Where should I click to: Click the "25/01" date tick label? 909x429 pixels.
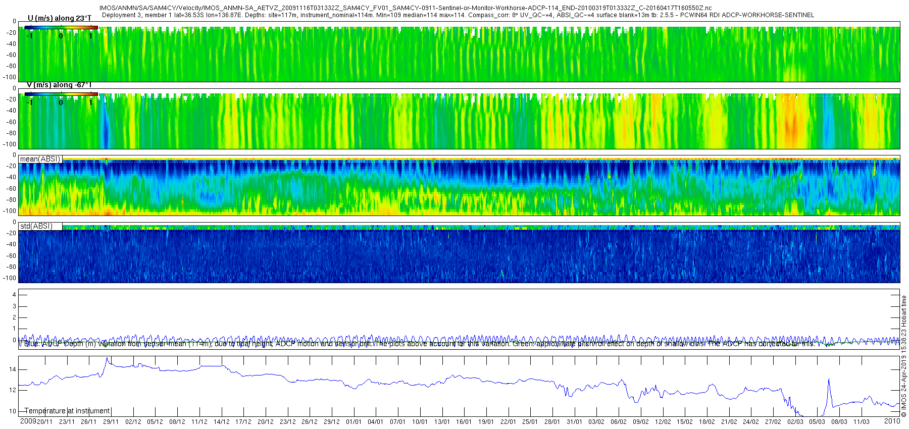pyautogui.click(x=530, y=421)
